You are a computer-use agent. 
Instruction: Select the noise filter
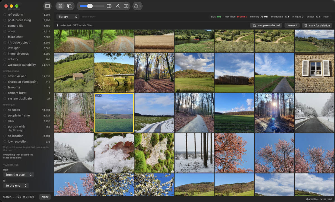coord(27,31)
